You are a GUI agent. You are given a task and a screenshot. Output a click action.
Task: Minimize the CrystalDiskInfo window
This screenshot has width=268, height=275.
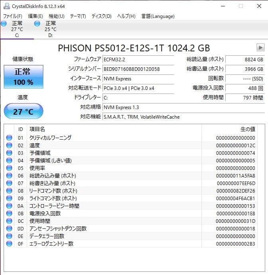tap(223, 6)
